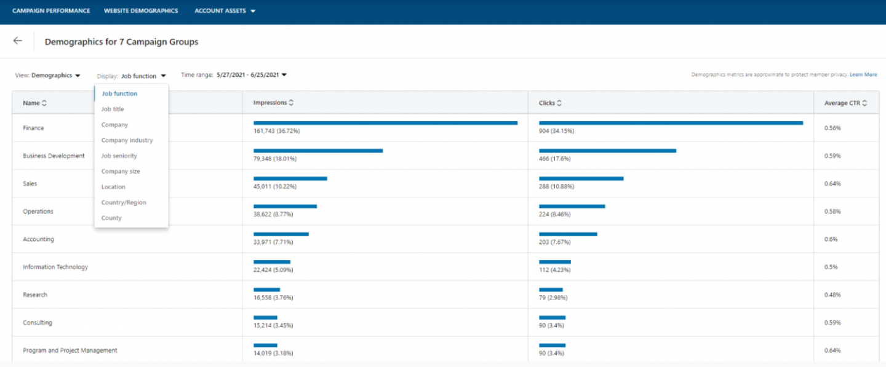
Task: Sort by the Clicks sort icon
Action: [559, 102]
